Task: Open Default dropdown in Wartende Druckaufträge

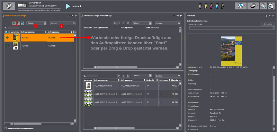Action: (x=36, y=23)
